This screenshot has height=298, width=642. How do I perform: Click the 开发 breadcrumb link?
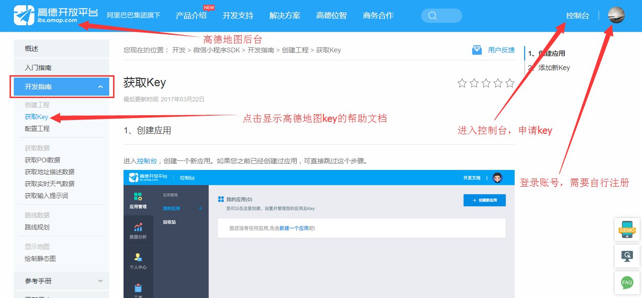pos(179,50)
